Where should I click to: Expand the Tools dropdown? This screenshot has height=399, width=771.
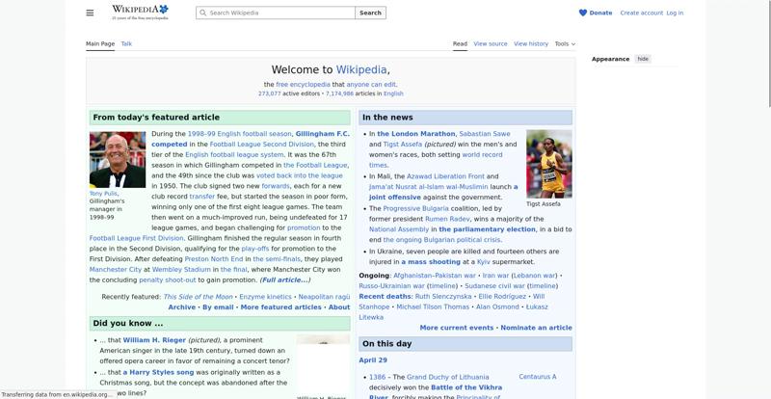point(565,43)
